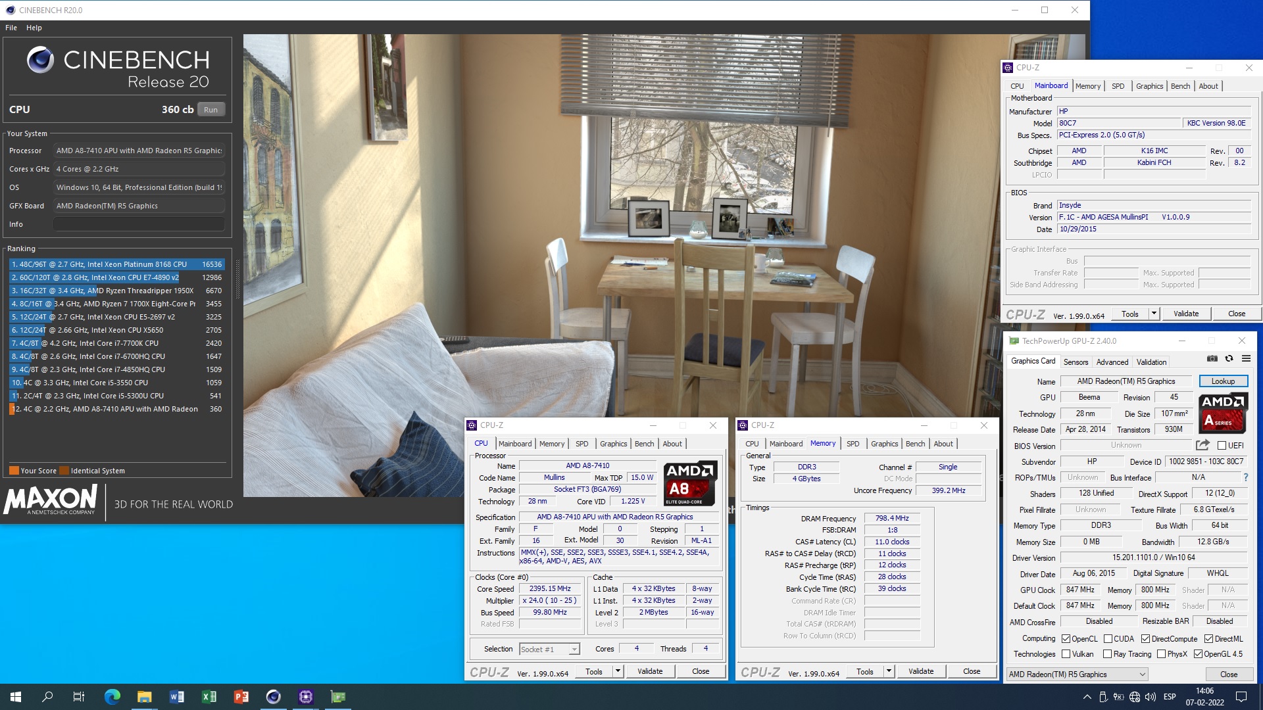Open Task View on the taskbar
1263x710 pixels.
(x=79, y=697)
